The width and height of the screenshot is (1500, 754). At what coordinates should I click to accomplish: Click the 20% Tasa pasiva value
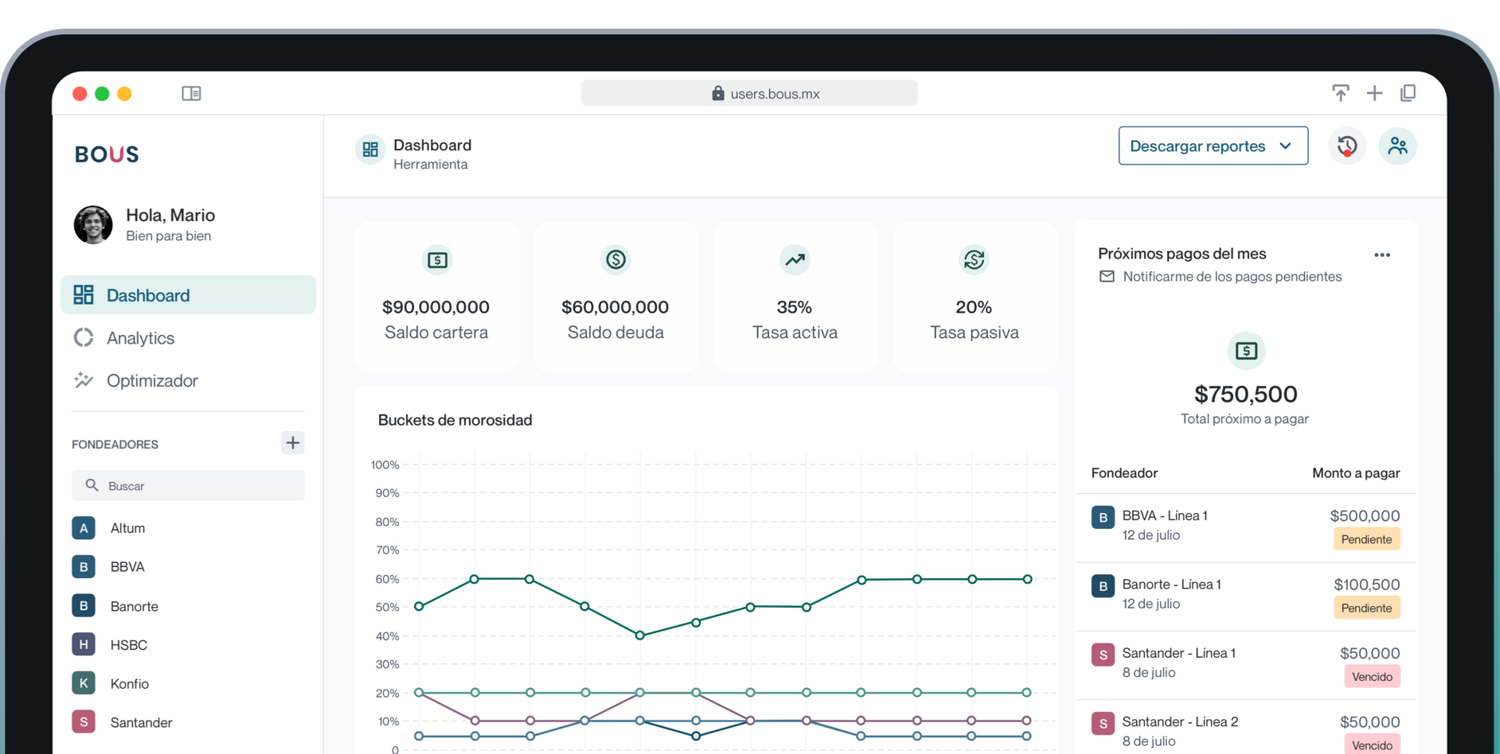coord(974,307)
